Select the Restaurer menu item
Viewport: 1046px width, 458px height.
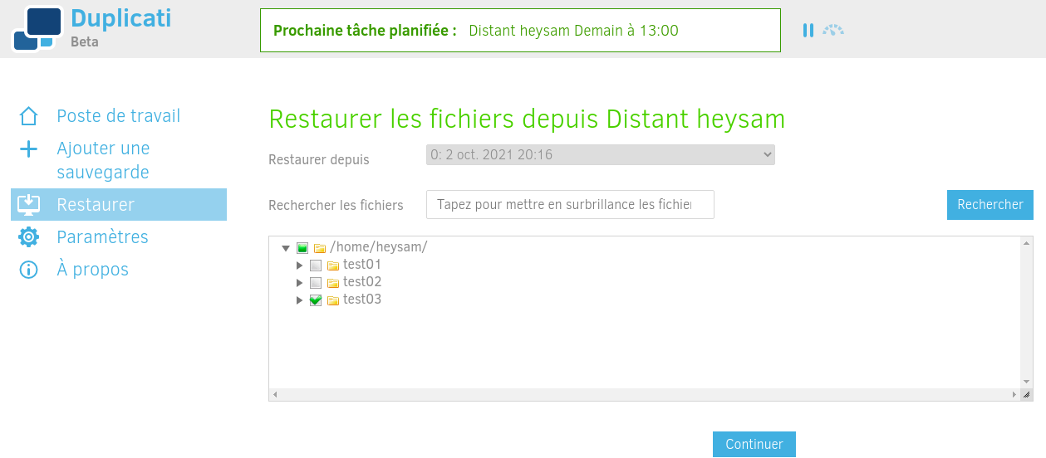[x=119, y=204]
